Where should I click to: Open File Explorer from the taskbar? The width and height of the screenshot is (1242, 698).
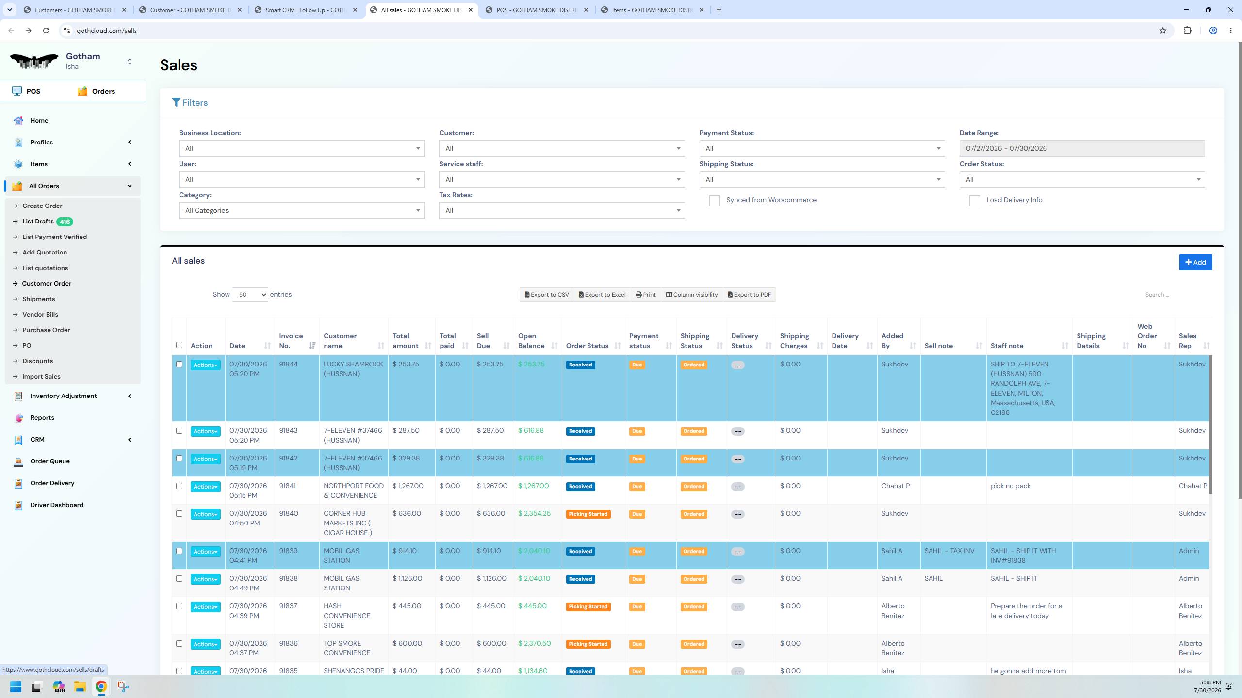80,686
